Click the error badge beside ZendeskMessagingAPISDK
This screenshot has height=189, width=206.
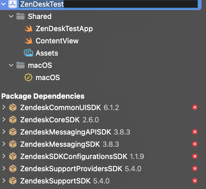point(195,132)
